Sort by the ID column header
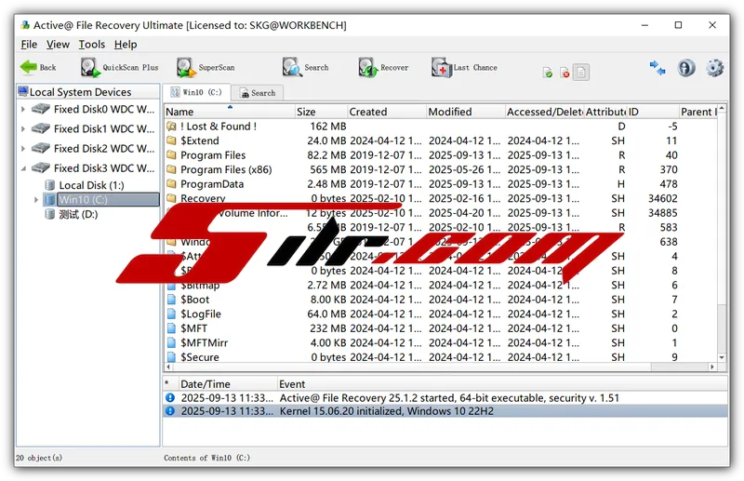 click(x=653, y=112)
